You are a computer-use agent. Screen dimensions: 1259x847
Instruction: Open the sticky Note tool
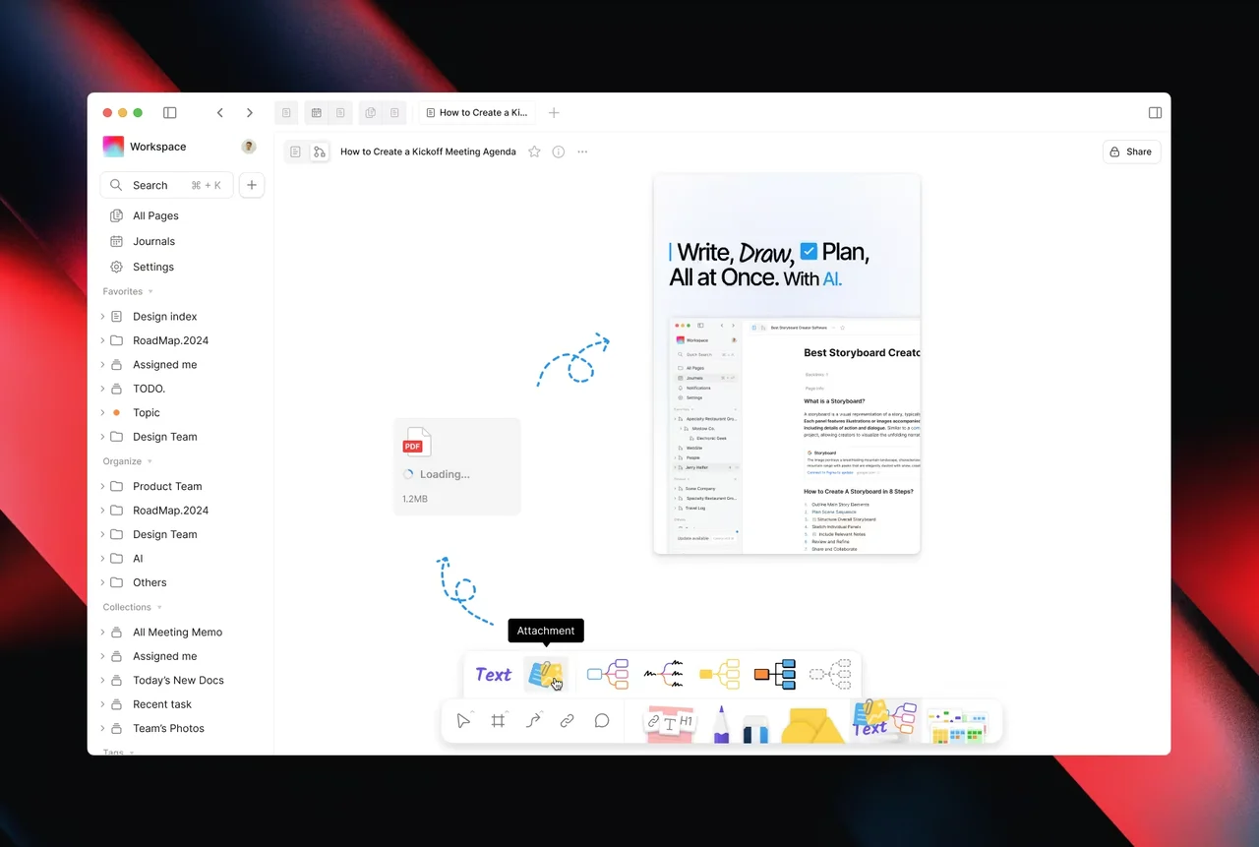coord(670,723)
